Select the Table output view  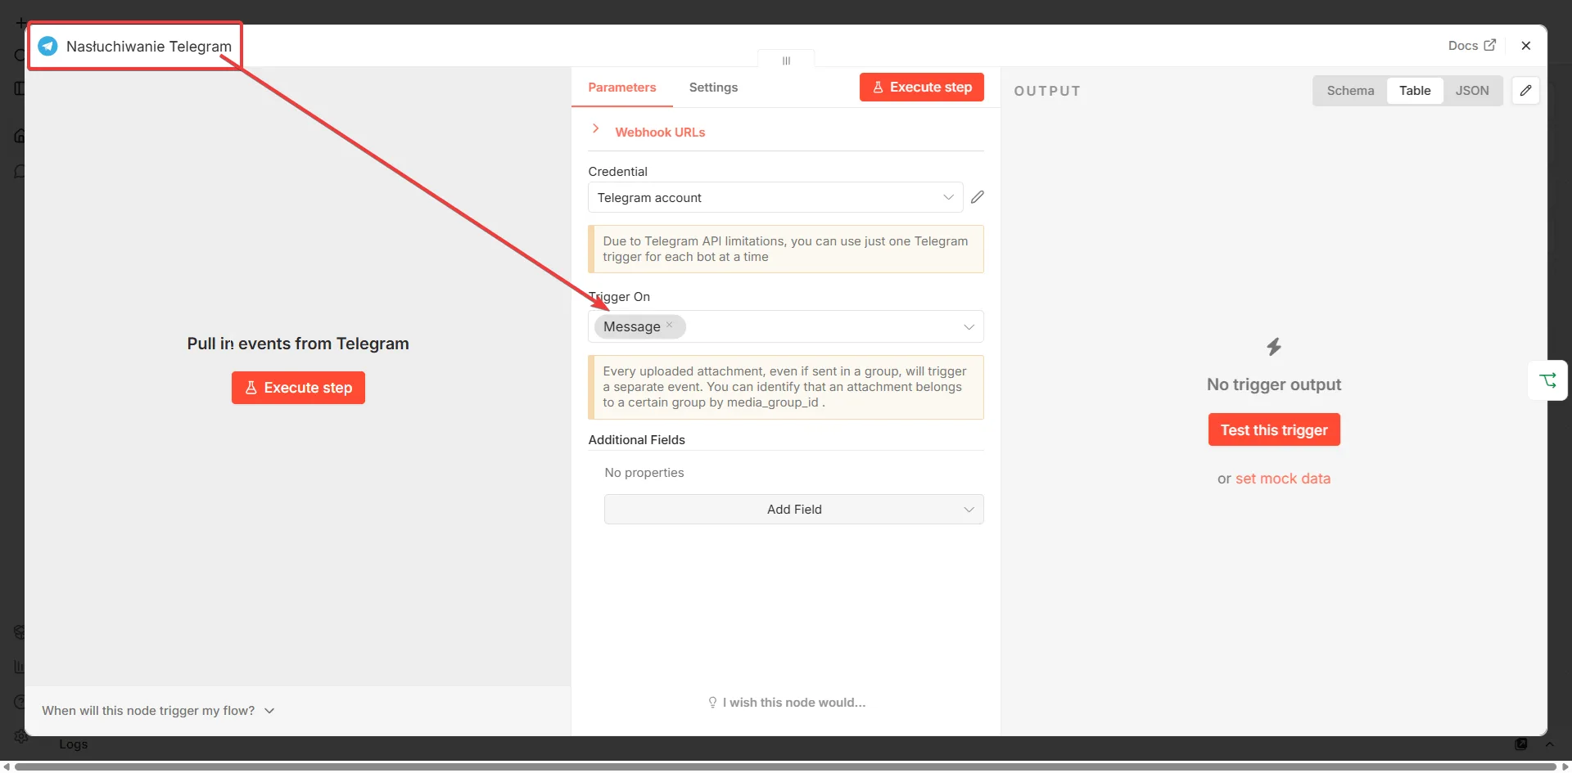click(x=1415, y=91)
